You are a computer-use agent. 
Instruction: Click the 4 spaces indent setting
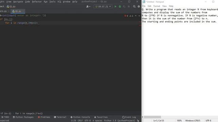(97, 121)
